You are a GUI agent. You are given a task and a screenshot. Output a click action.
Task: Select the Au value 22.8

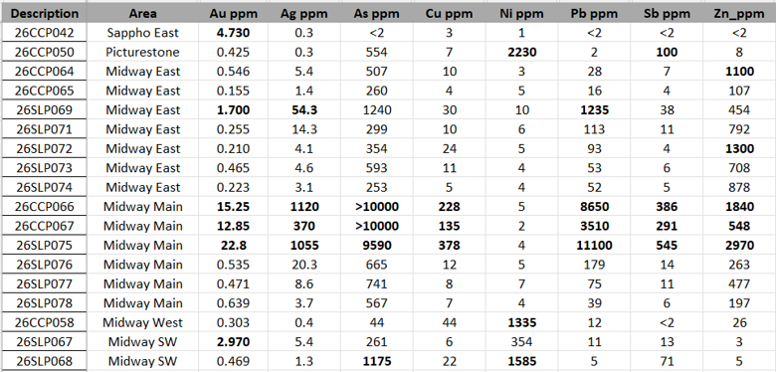point(233,246)
